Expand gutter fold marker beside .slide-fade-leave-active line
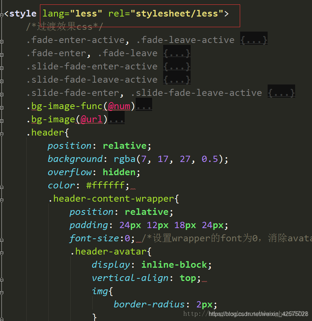Viewport: 312px width, 321px height. click(x=1, y=81)
